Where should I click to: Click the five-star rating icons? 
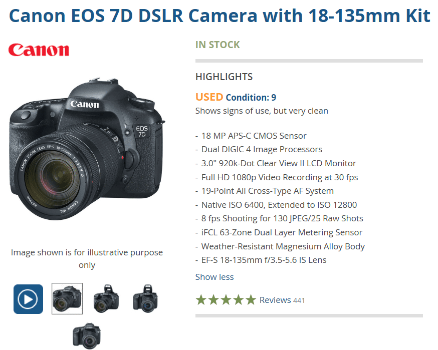click(x=226, y=300)
